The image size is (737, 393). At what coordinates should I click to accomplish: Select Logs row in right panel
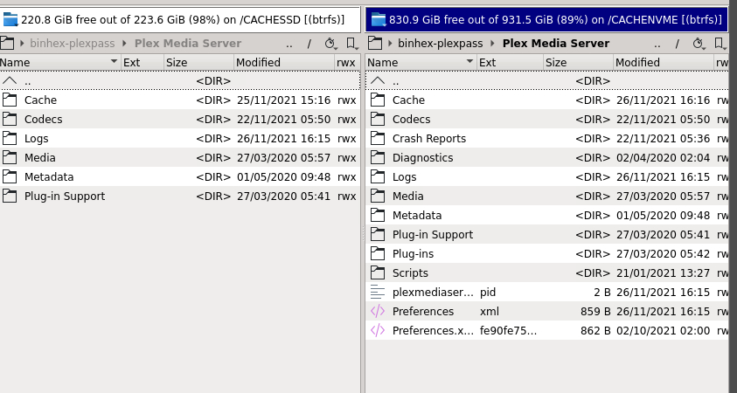547,176
